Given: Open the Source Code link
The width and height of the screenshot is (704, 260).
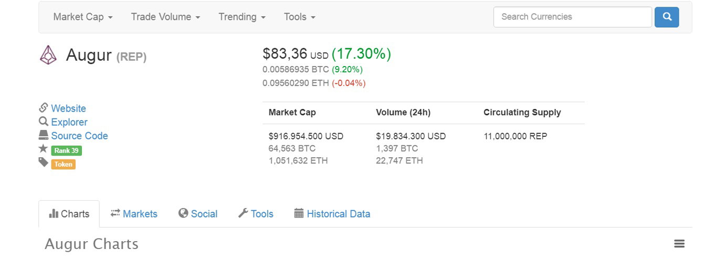Looking at the screenshot, I should [x=79, y=136].
